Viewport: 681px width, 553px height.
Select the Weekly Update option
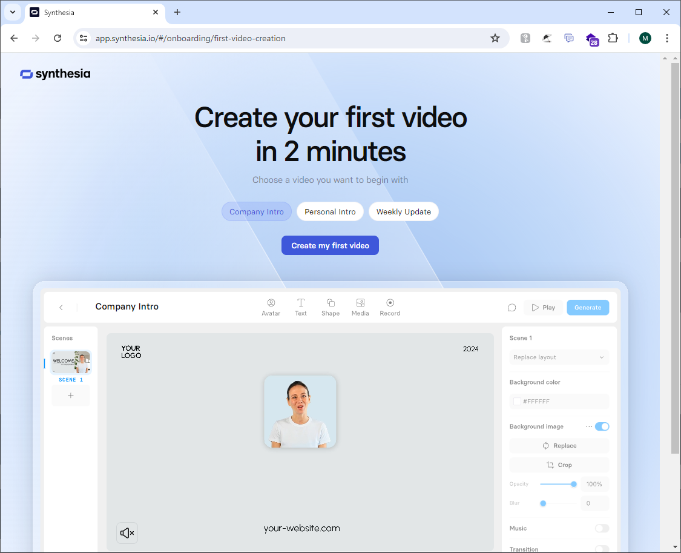pos(404,211)
